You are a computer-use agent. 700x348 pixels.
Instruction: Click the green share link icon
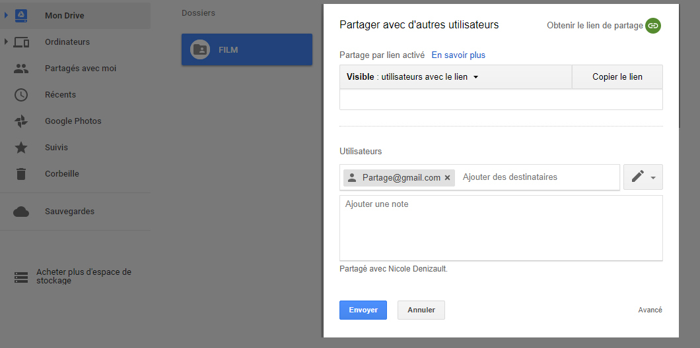pos(653,26)
